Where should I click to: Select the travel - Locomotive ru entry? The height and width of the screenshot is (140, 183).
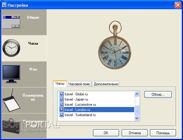(x=80, y=105)
